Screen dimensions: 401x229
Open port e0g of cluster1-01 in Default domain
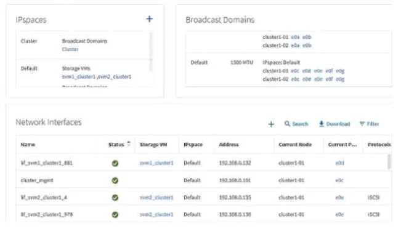coord(340,71)
